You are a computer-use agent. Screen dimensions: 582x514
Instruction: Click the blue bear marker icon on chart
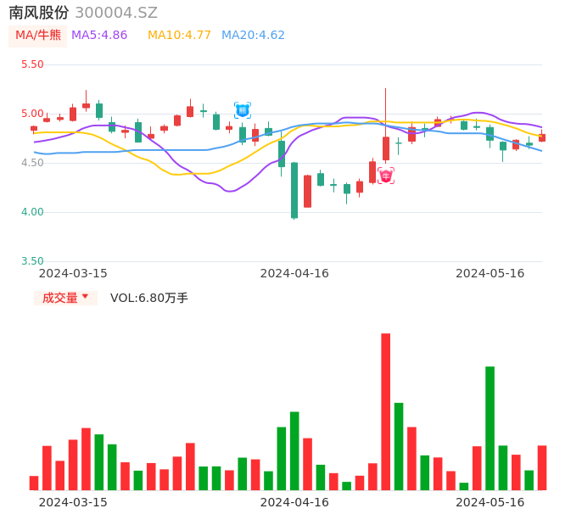pyautogui.click(x=243, y=110)
